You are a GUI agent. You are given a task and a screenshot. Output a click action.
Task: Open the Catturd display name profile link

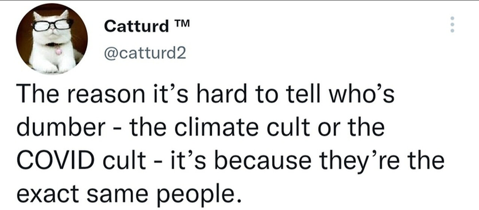pos(137,26)
